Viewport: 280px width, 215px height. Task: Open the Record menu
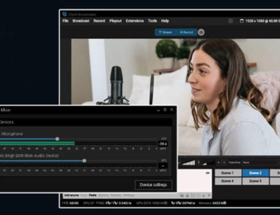click(x=99, y=21)
